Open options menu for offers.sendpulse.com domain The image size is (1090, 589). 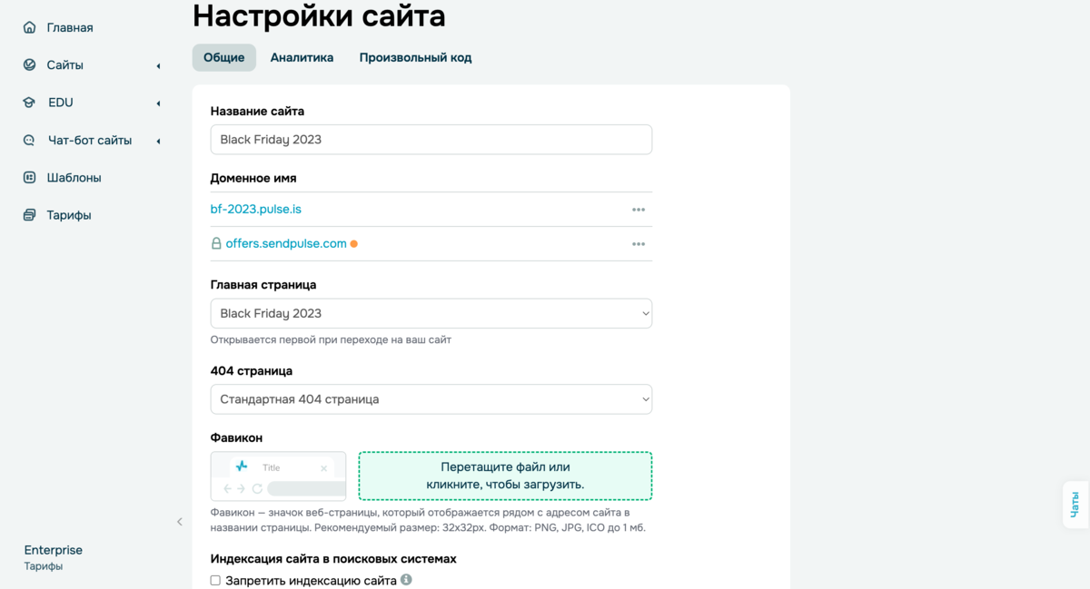(x=639, y=244)
